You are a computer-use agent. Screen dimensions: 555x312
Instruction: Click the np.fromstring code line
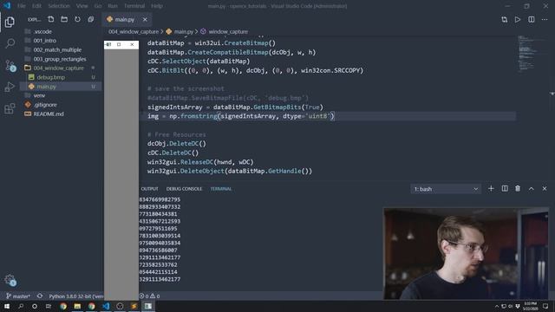tap(241, 116)
